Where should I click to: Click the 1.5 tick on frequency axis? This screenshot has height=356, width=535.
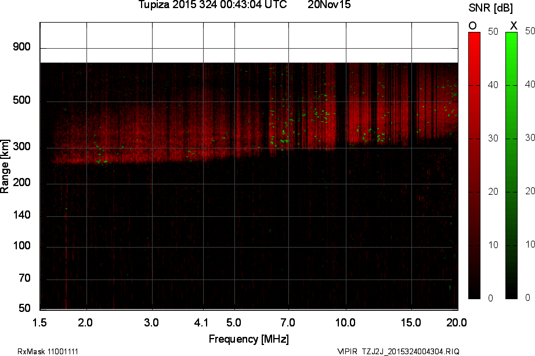pos(40,321)
